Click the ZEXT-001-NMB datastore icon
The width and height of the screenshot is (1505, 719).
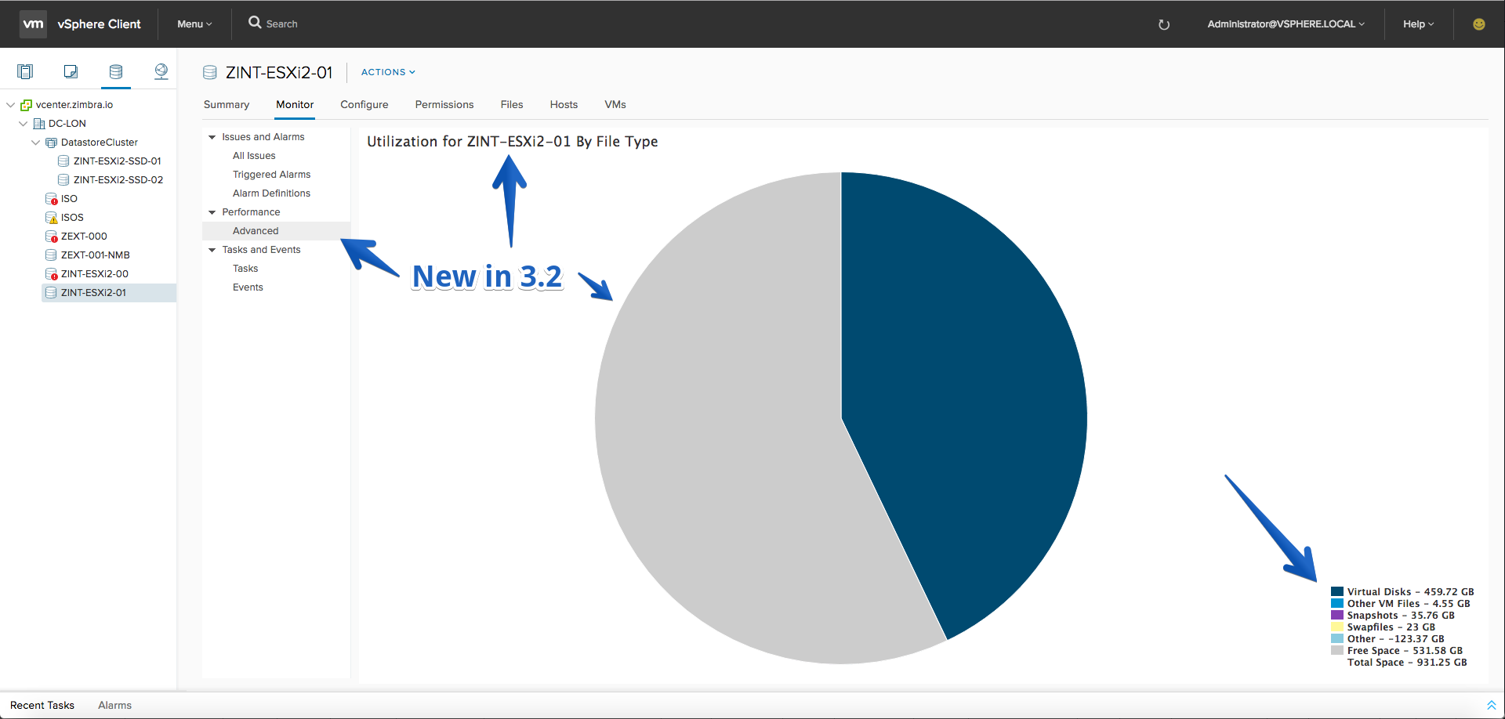[x=51, y=255]
